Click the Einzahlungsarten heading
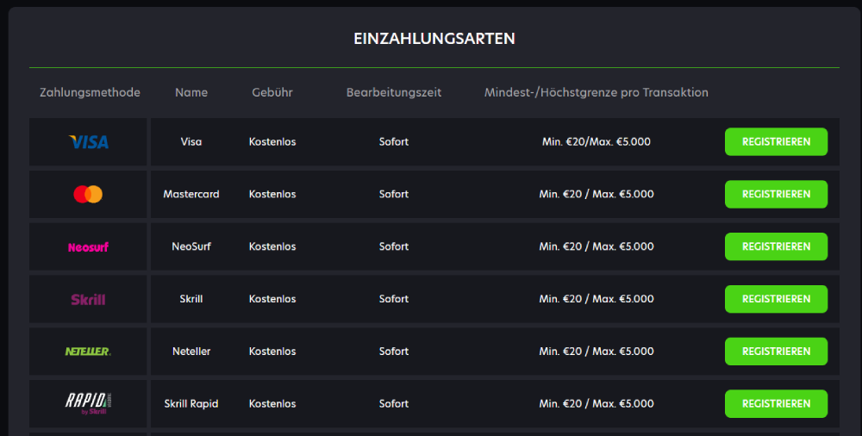 pos(434,39)
